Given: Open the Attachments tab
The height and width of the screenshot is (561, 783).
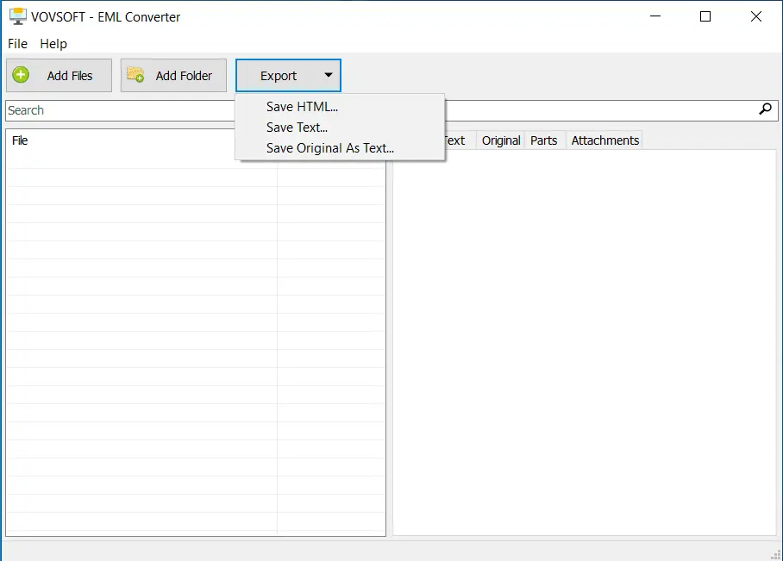Looking at the screenshot, I should (x=604, y=140).
